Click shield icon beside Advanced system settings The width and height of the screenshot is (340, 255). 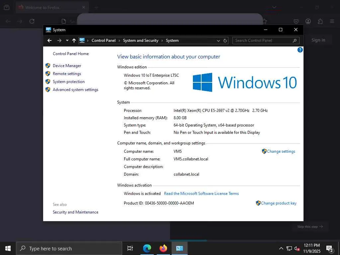48,90
